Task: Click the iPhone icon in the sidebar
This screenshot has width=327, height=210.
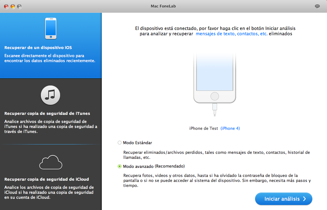Action: click(51, 28)
